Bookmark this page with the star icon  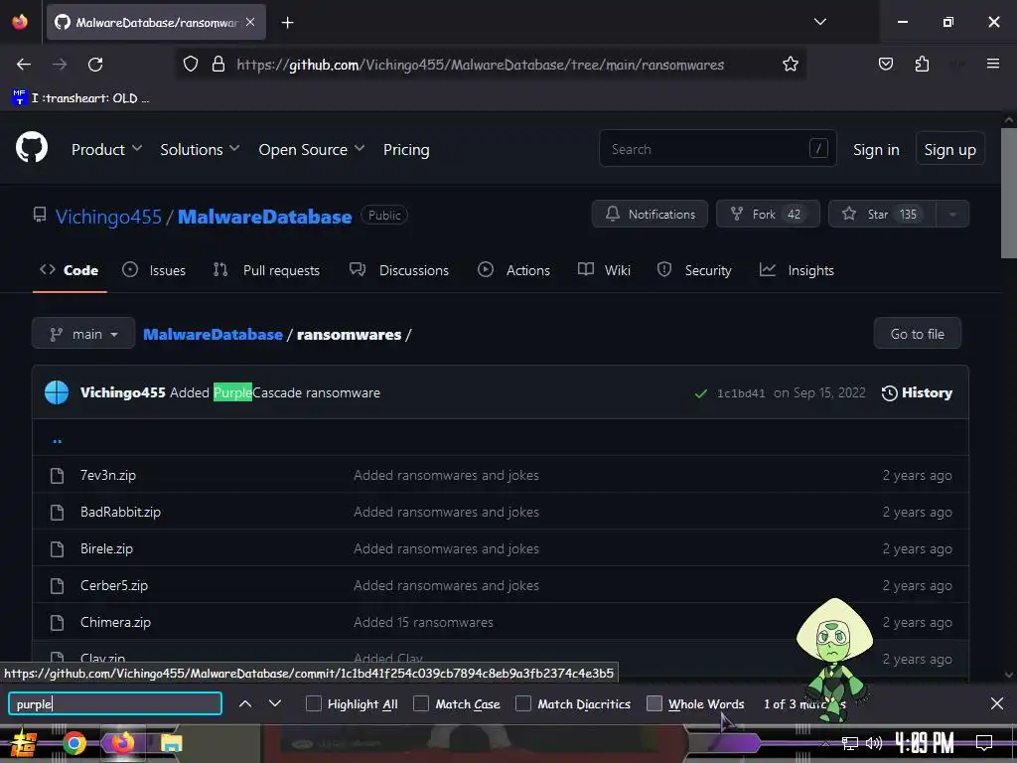[790, 64]
